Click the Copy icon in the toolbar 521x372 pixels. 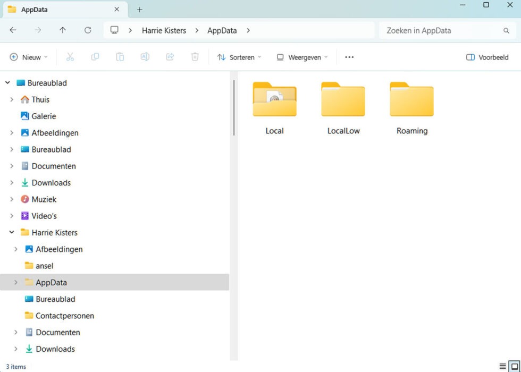[95, 57]
